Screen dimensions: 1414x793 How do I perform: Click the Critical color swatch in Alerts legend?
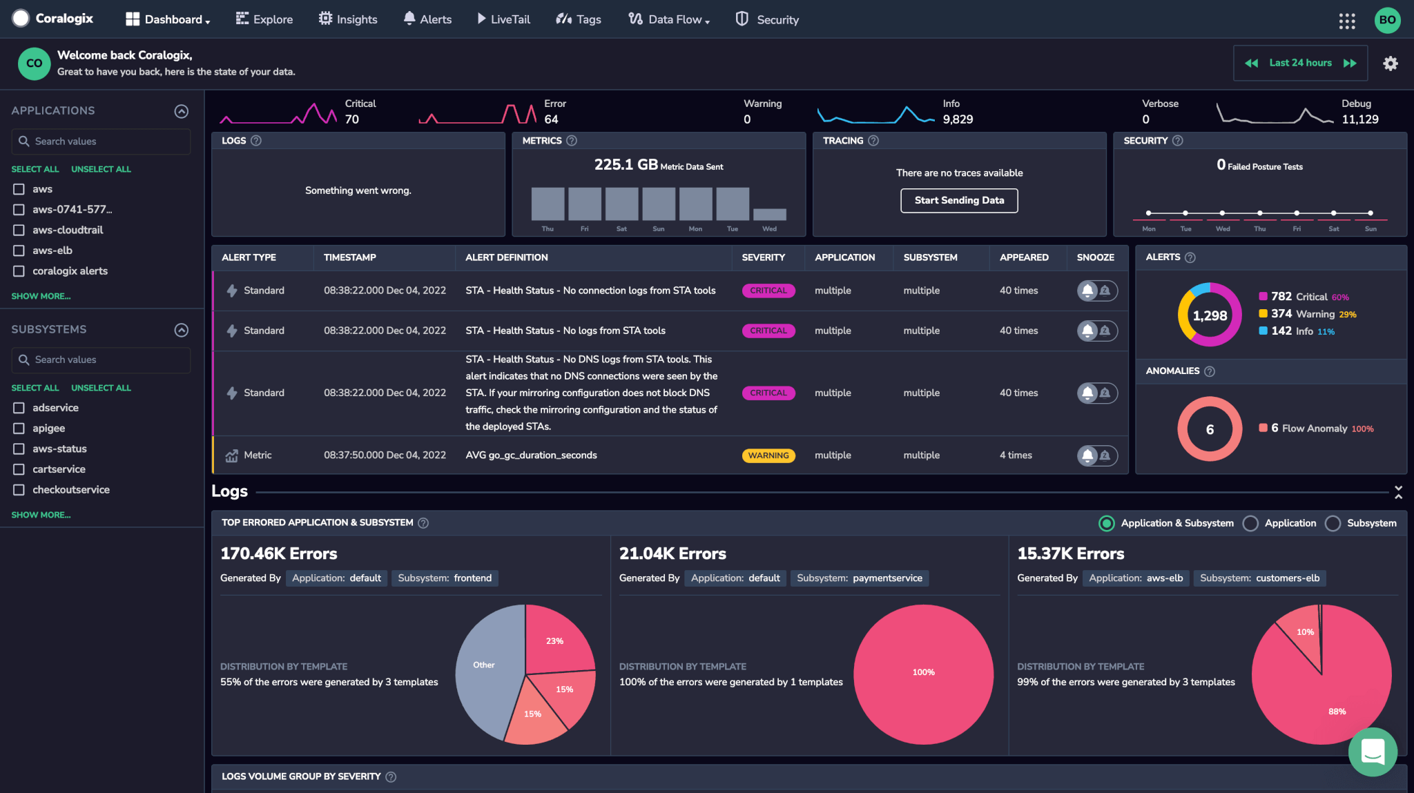pos(1263,297)
